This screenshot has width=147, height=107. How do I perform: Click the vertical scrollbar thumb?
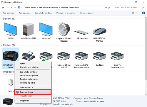tap(146, 49)
